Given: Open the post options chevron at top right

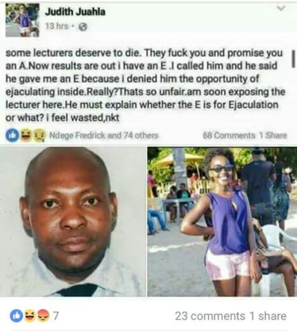Looking at the screenshot, I should click(281, 8).
